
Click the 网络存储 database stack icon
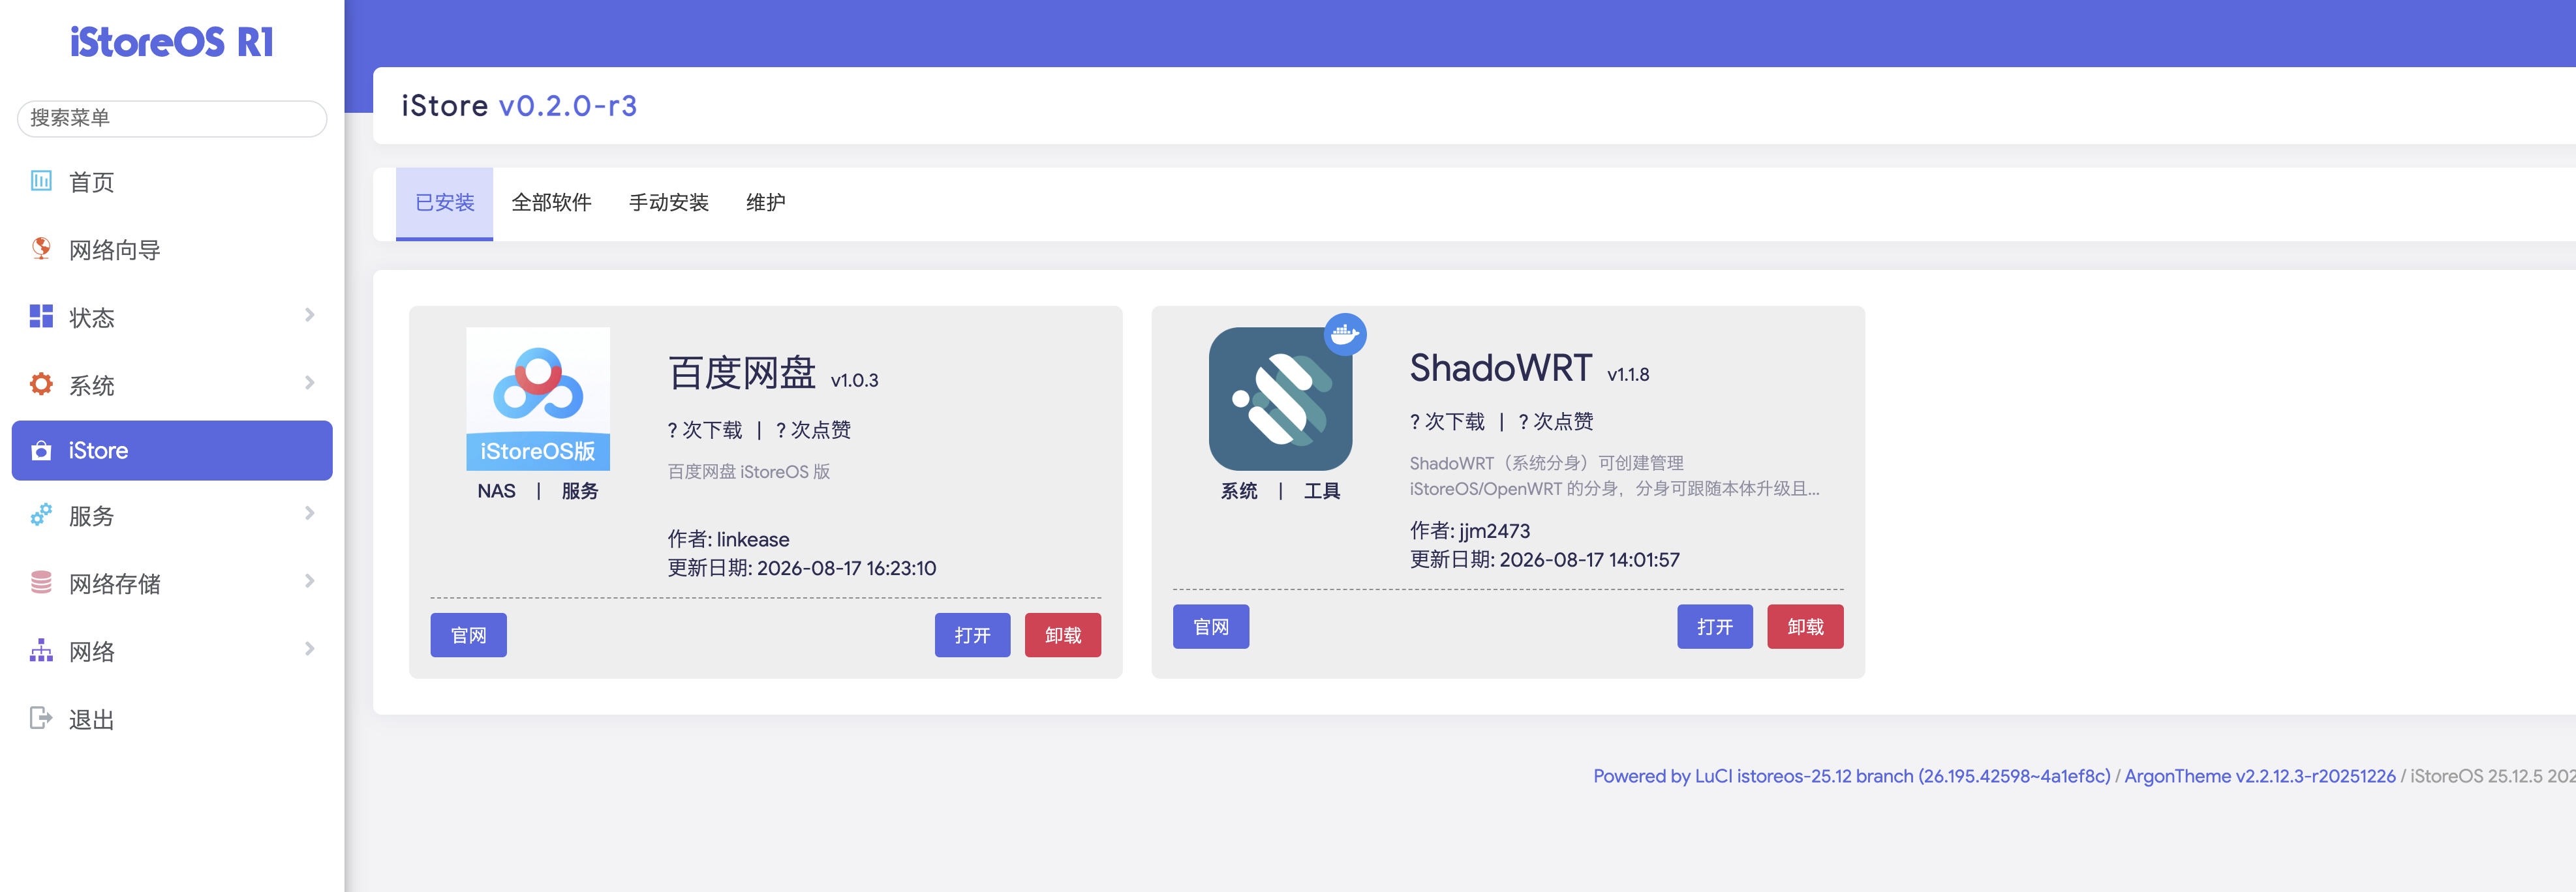pos(41,582)
